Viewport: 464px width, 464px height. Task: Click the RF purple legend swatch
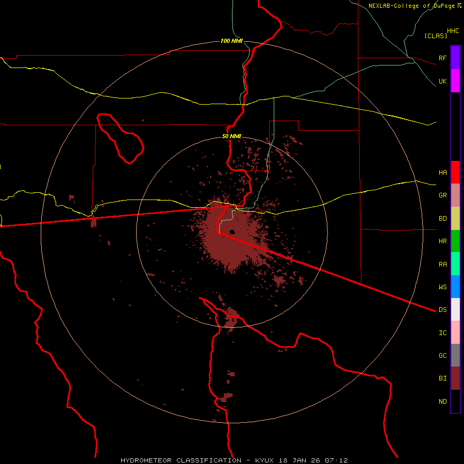[x=455, y=58]
